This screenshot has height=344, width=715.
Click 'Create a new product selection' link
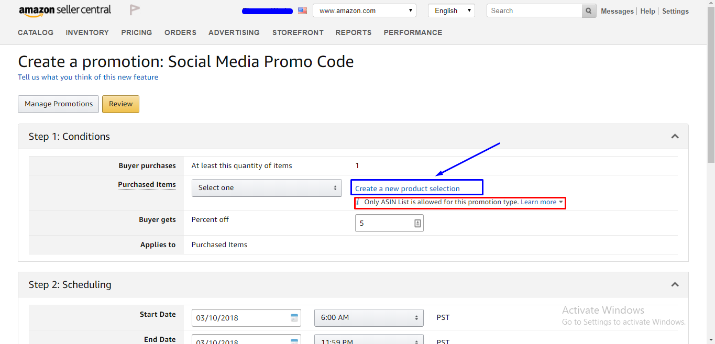408,188
